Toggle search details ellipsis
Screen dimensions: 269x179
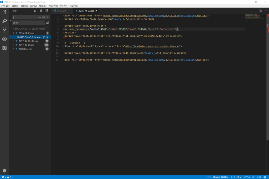point(47,27)
